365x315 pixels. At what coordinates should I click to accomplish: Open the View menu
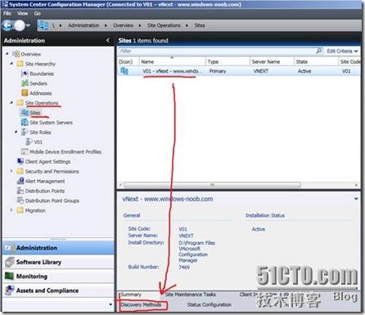point(22,13)
